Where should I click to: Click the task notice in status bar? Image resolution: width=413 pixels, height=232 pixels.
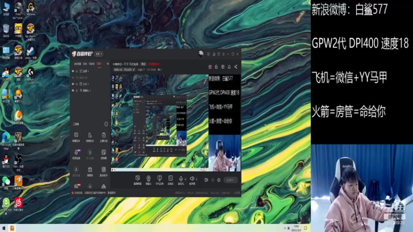click(x=94, y=193)
